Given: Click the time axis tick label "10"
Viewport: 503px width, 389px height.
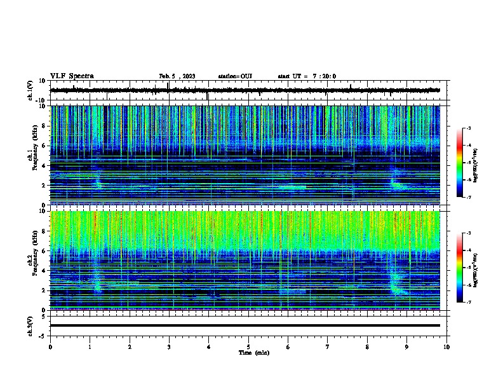Looking at the screenshot, I should tap(446, 347).
